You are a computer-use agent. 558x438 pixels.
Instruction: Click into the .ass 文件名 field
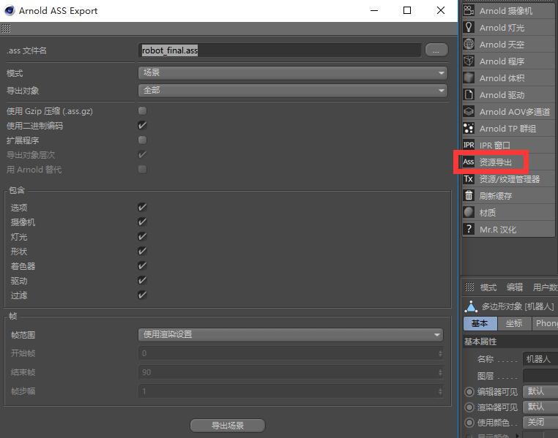279,50
